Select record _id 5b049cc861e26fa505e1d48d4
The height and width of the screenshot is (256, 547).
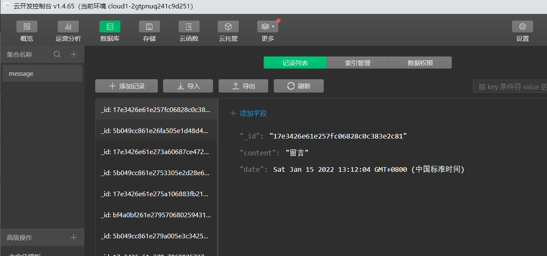click(156, 131)
